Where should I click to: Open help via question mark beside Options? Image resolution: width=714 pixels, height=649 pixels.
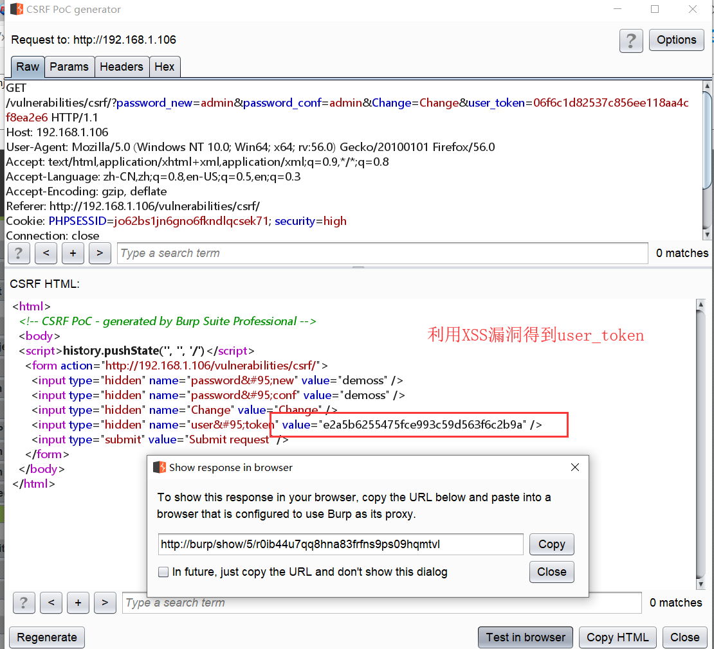click(x=630, y=40)
